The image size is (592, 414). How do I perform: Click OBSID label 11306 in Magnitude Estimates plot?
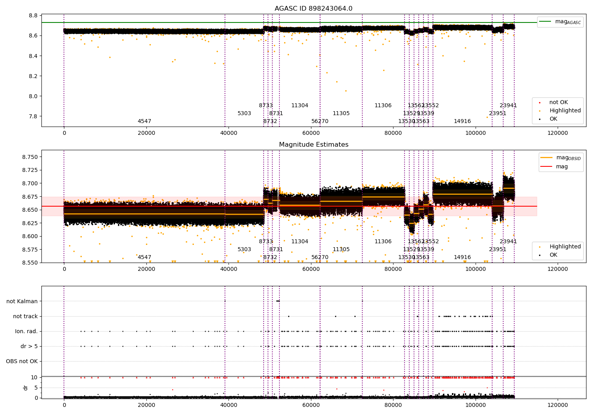pos(383,242)
